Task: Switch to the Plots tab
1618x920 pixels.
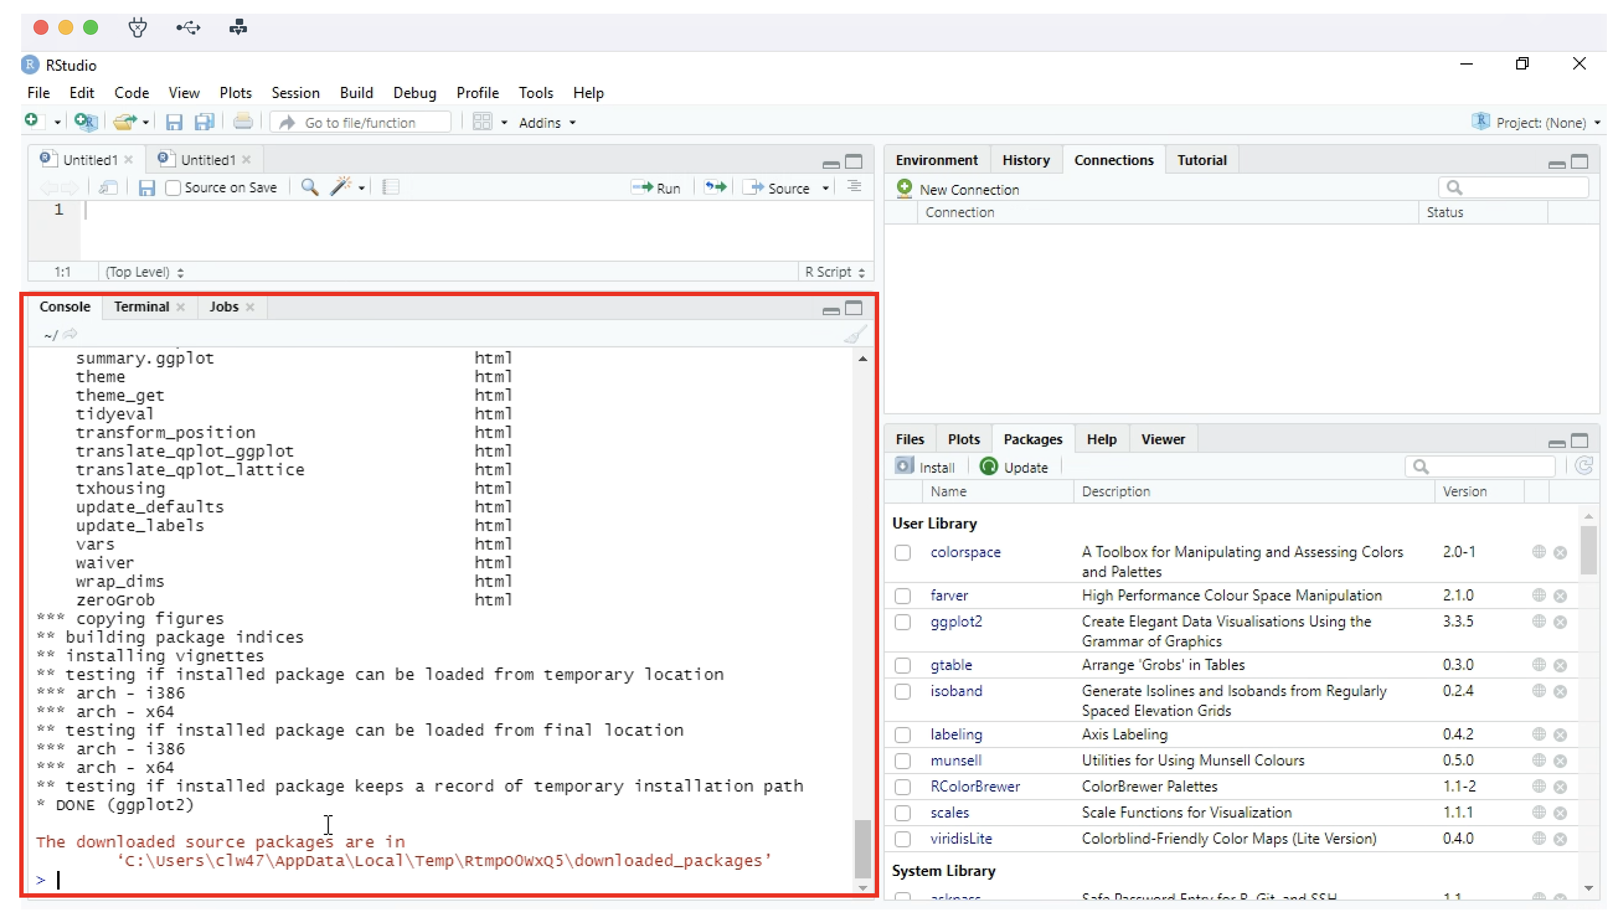Action: (x=963, y=439)
